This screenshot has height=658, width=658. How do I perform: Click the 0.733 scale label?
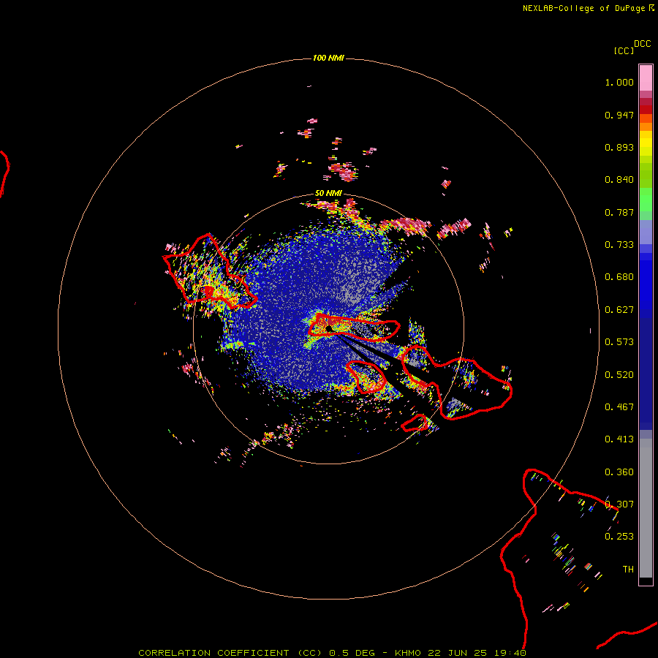(x=619, y=245)
